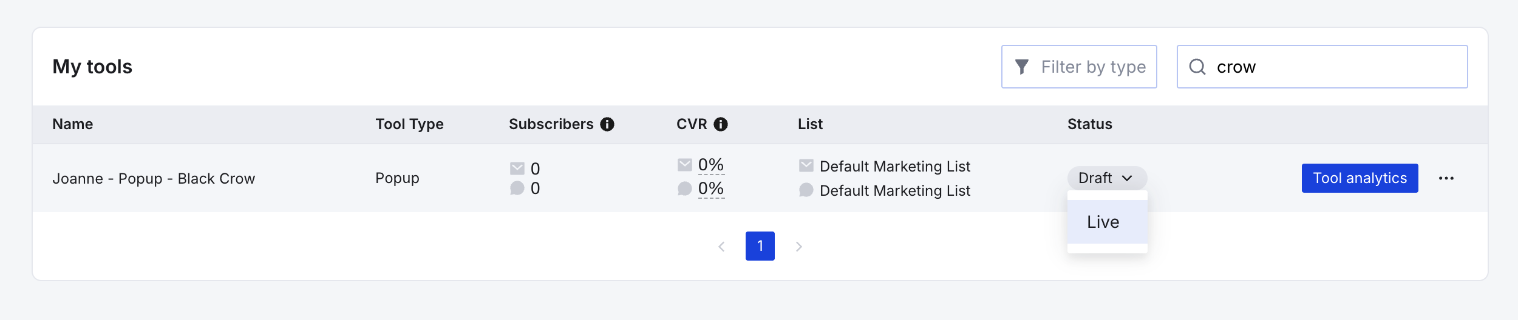Click the SMS bubble icon beside list
Screen dimensions: 1518x320
coord(806,190)
